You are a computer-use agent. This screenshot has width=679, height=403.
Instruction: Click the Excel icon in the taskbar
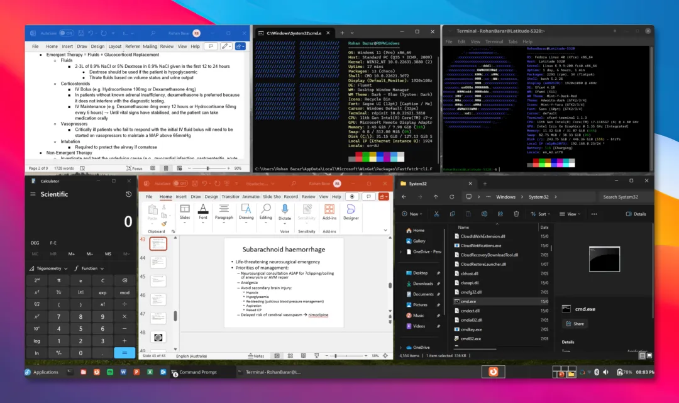pyautogui.click(x=150, y=372)
